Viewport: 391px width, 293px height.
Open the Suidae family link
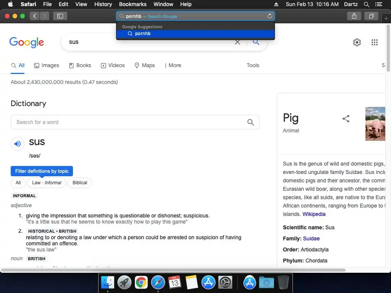[x=311, y=238]
